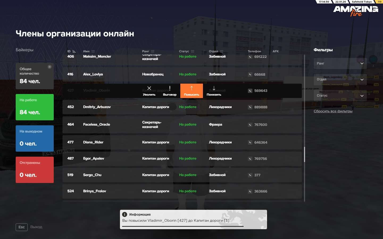Select the Общее количество radio indicator

point(49,67)
